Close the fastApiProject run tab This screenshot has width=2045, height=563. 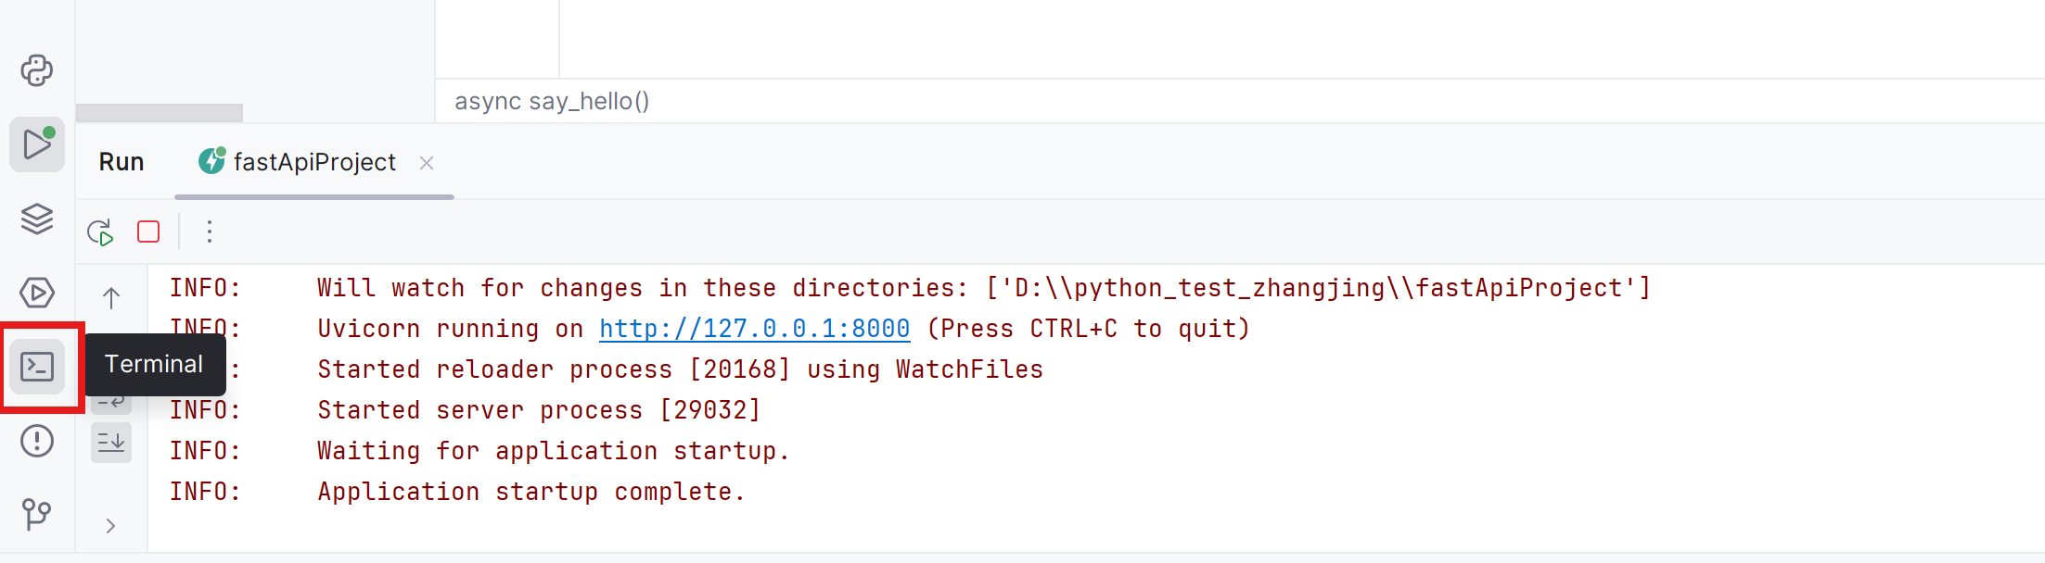[x=427, y=163]
